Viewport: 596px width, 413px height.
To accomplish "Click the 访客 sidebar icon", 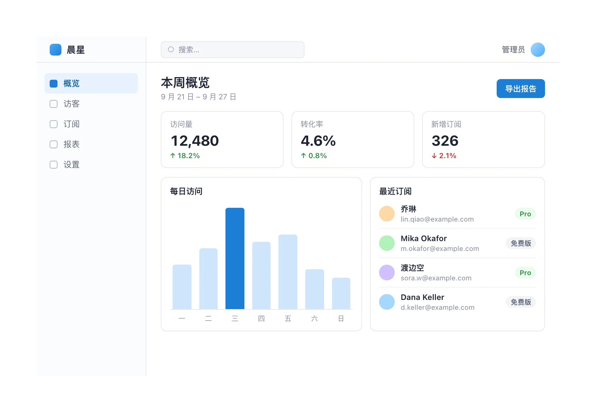I will pyautogui.click(x=54, y=104).
